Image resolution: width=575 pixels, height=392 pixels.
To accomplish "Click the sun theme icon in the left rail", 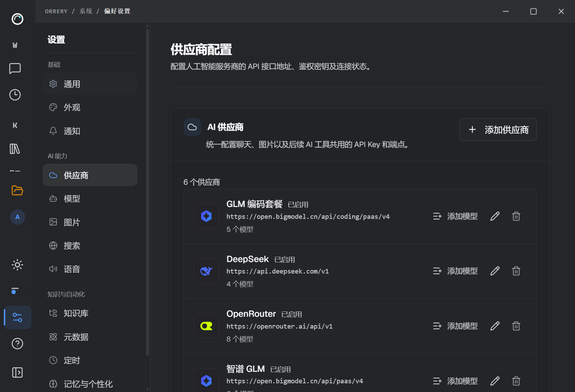I will (17, 265).
